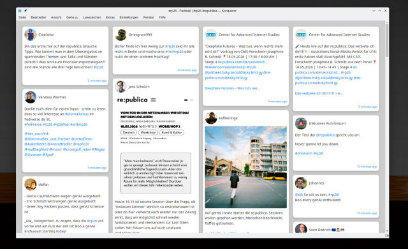
Task: Open the Gehe zu menu
Action: coord(72,17)
